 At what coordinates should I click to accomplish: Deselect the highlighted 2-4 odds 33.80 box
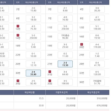[33, 73]
